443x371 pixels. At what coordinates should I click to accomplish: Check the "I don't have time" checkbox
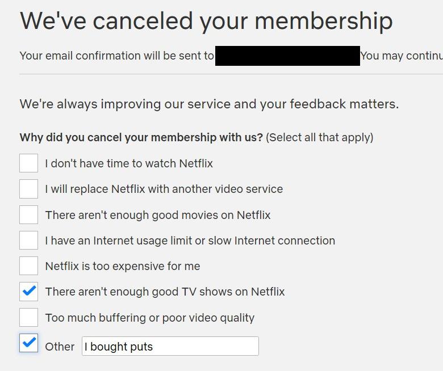(28, 163)
